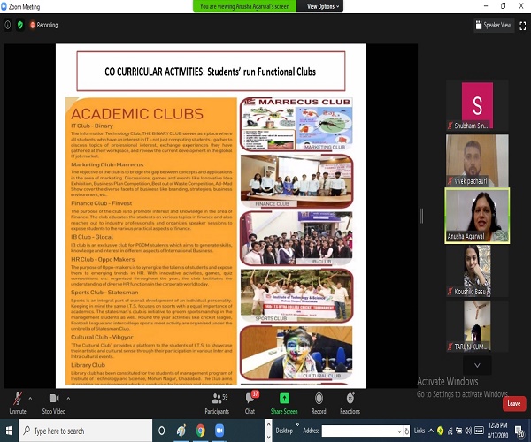Open the date and time clock

pos(497,431)
